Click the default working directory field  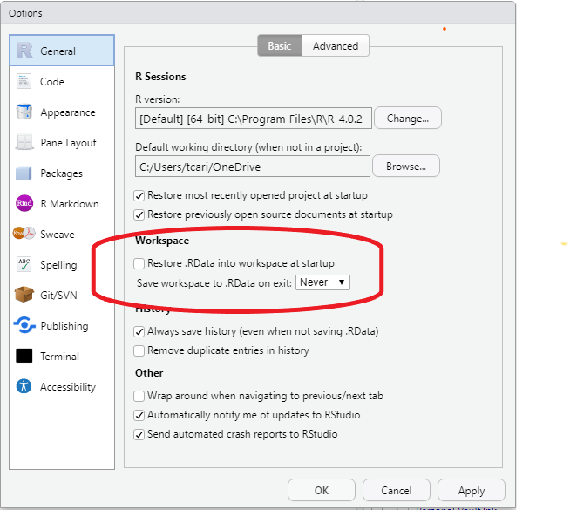[x=252, y=167]
